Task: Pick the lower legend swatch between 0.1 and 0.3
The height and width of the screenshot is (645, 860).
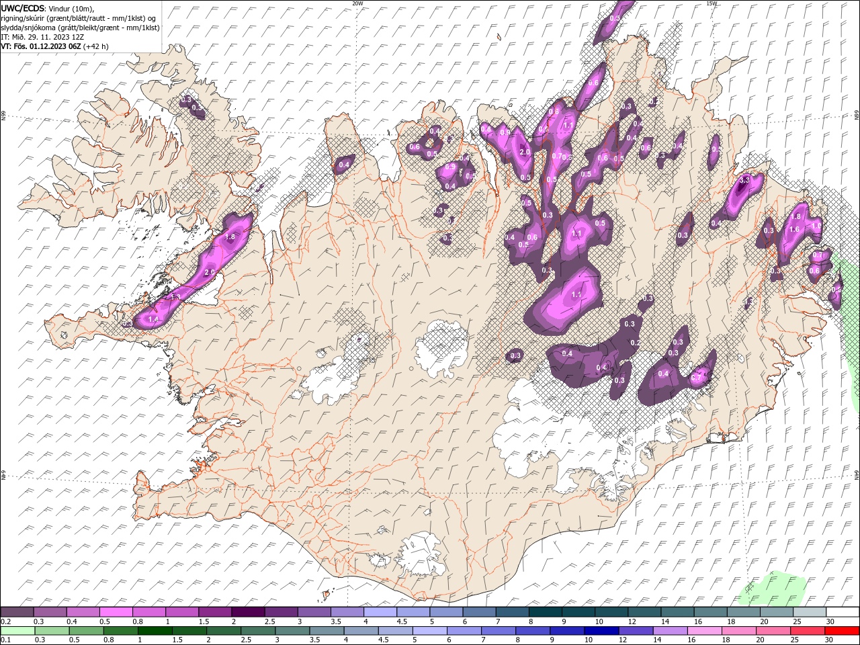Action: coord(17,631)
